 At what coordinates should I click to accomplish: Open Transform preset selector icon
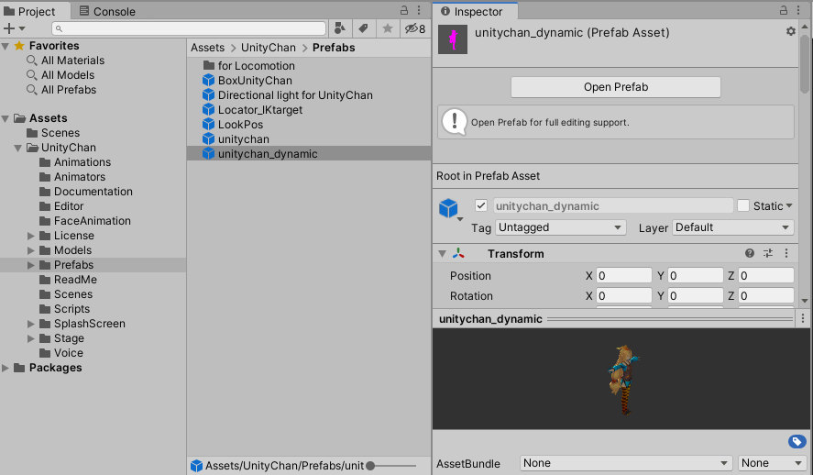click(768, 253)
